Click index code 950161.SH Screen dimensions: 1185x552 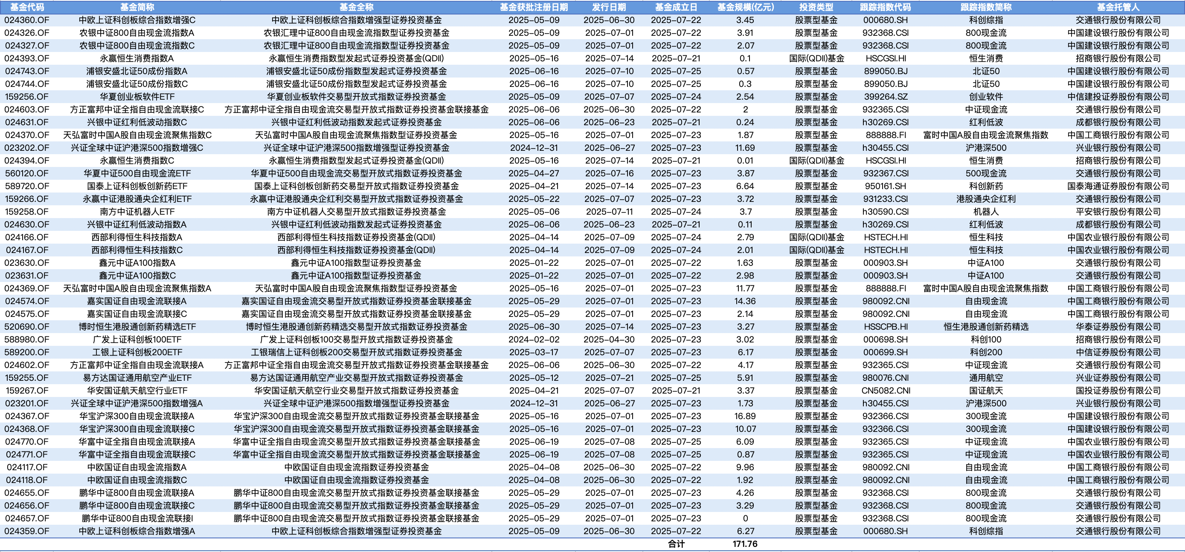tap(886, 186)
